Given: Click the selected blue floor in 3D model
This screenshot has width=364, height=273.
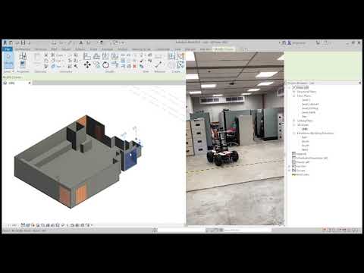Looking at the screenshot, I should (130, 159).
